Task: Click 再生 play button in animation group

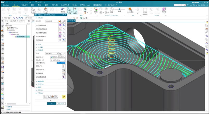Action: point(112,9)
